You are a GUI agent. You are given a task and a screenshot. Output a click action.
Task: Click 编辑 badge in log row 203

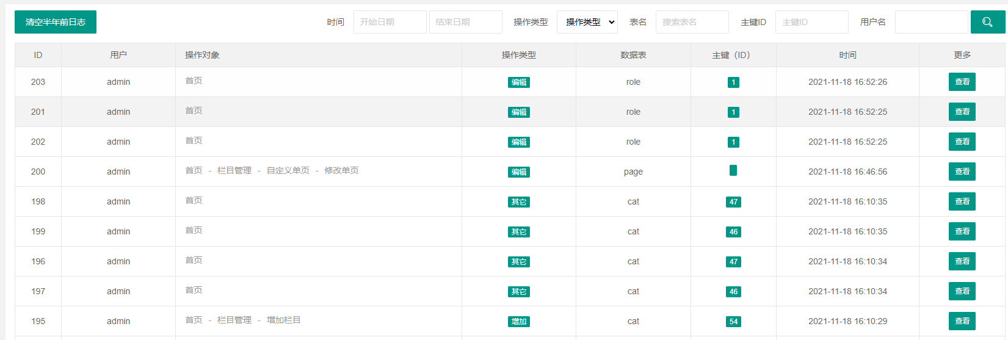click(x=519, y=82)
